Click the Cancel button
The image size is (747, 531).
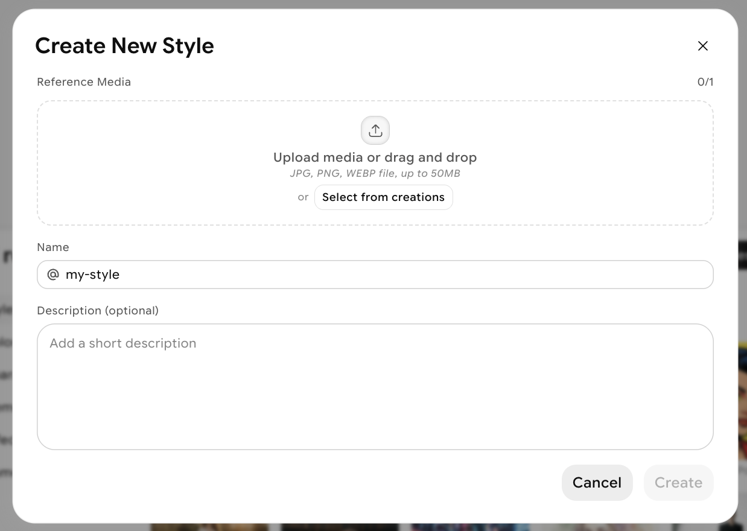point(597,482)
